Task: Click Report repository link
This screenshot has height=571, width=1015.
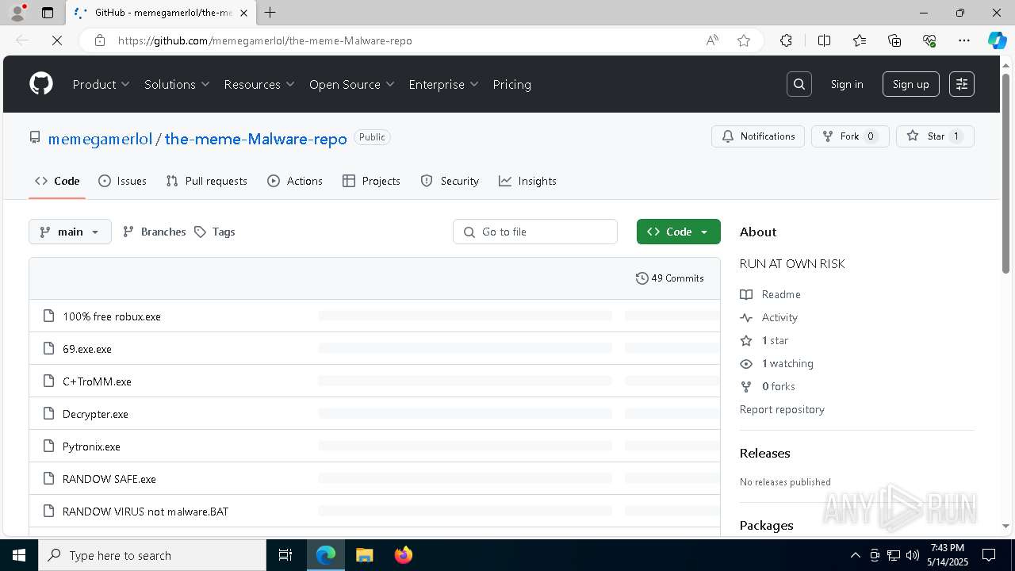Action: pyautogui.click(x=782, y=409)
